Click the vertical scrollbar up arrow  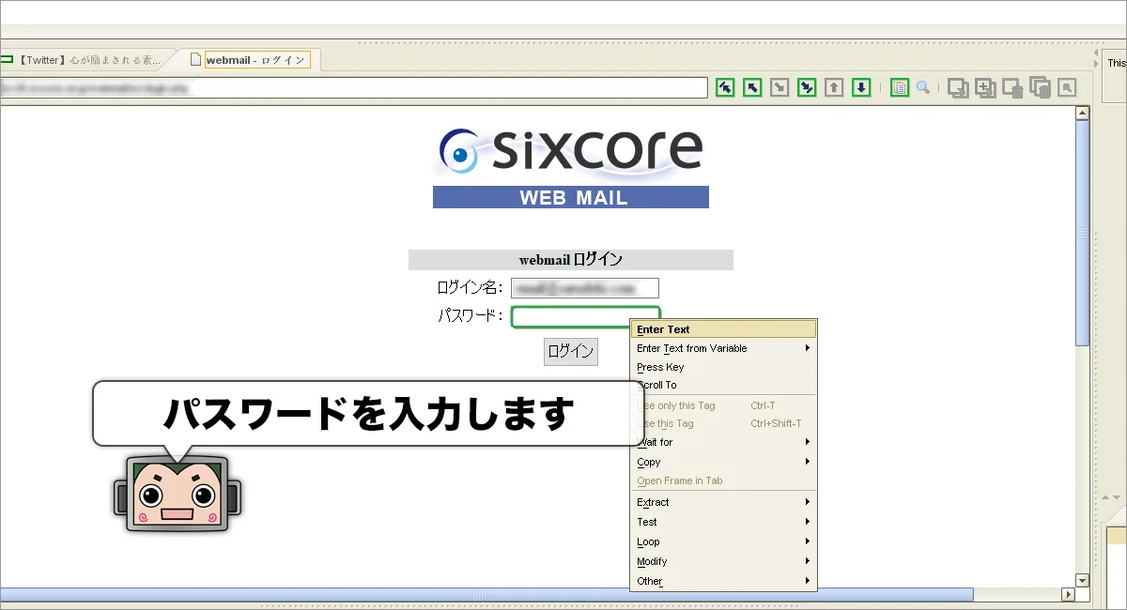click(x=1082, y=114)
